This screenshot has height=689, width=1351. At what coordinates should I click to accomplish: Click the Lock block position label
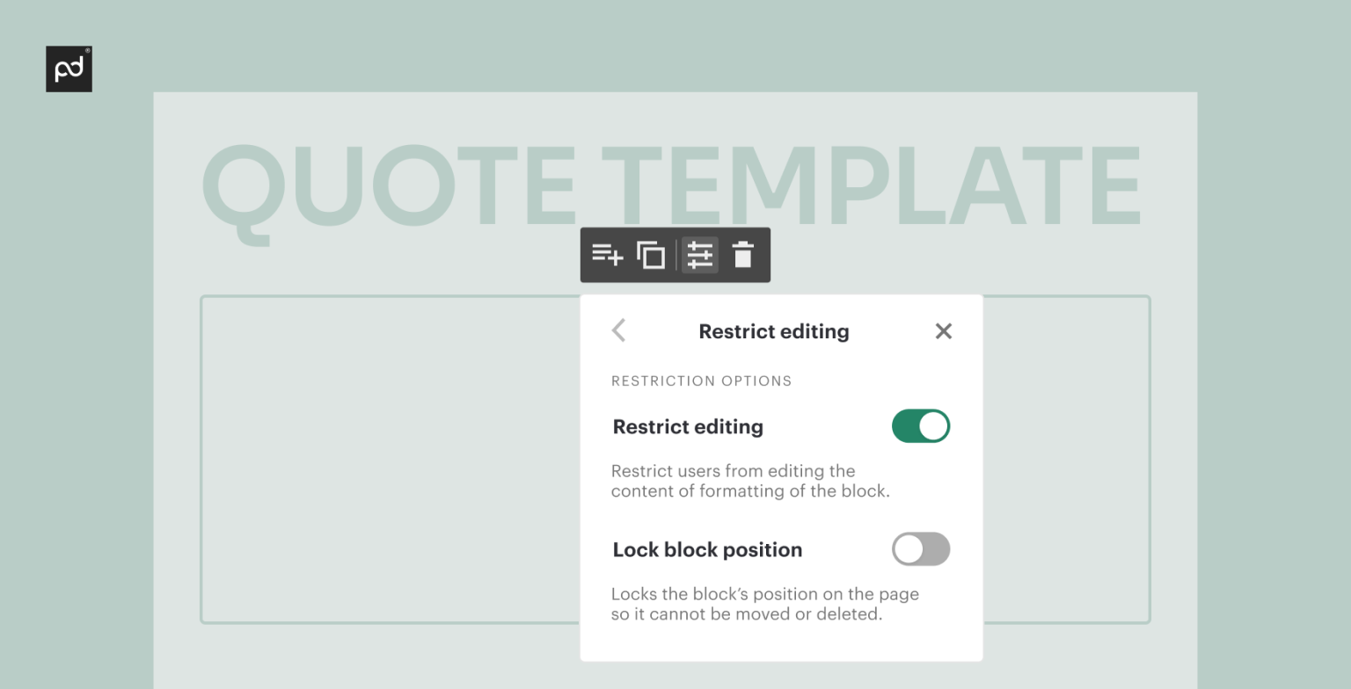coord(706,549)
